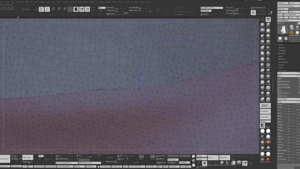Open the material sphere picker in top shelf
This screenshot has height=169, width=300.
point(70,9)
